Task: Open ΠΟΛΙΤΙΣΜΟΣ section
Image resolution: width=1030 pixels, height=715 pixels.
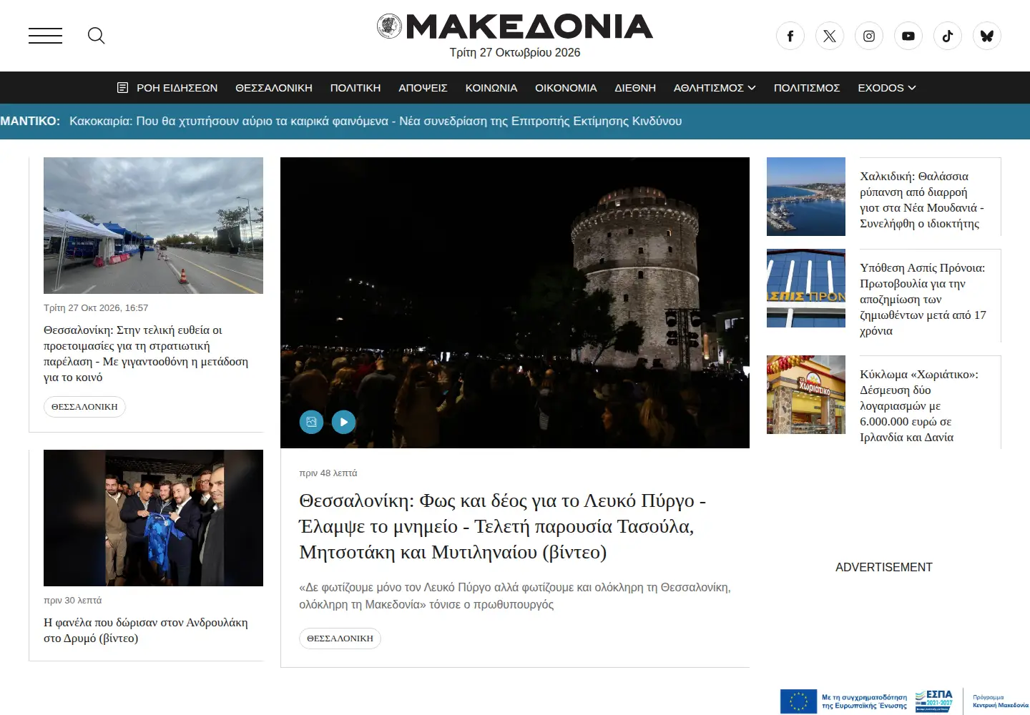Action: click(807, 88)
